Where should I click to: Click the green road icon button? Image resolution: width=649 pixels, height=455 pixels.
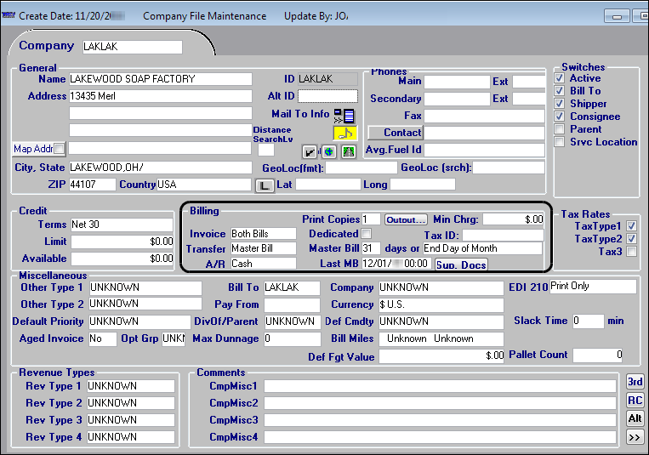tap(347, 151)
